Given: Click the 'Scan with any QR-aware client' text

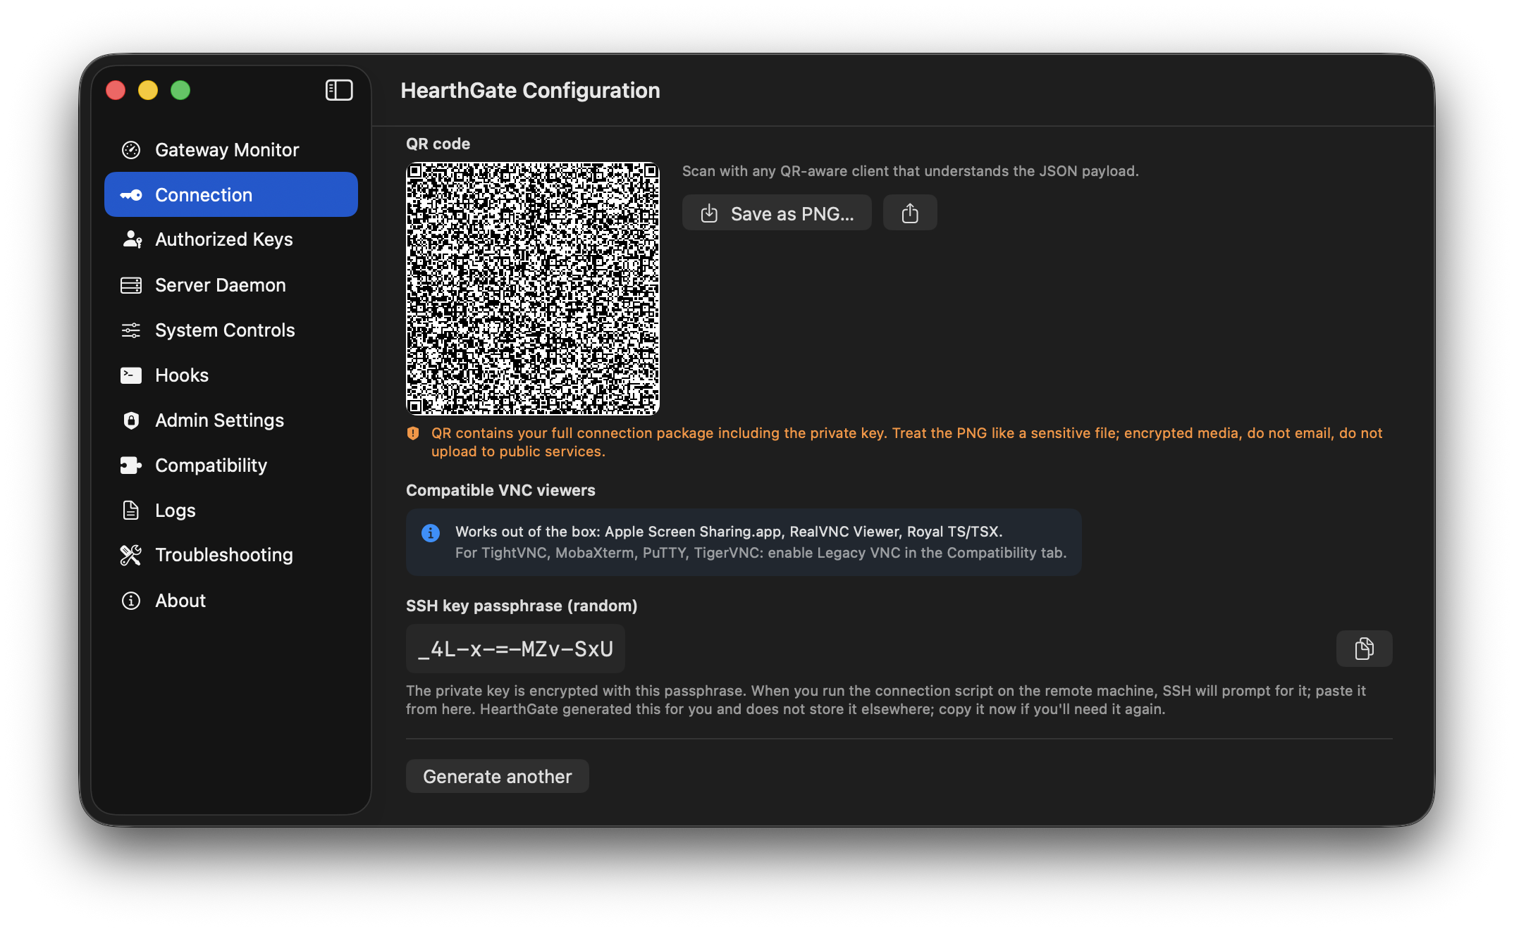Looking at the screenshot, I should 910,171.
